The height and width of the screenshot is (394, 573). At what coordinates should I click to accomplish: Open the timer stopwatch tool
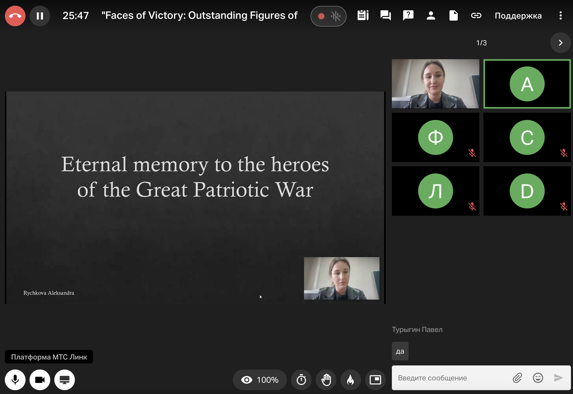301,380
